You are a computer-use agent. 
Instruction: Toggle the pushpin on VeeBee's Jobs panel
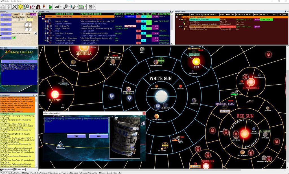tap(285, 11)
